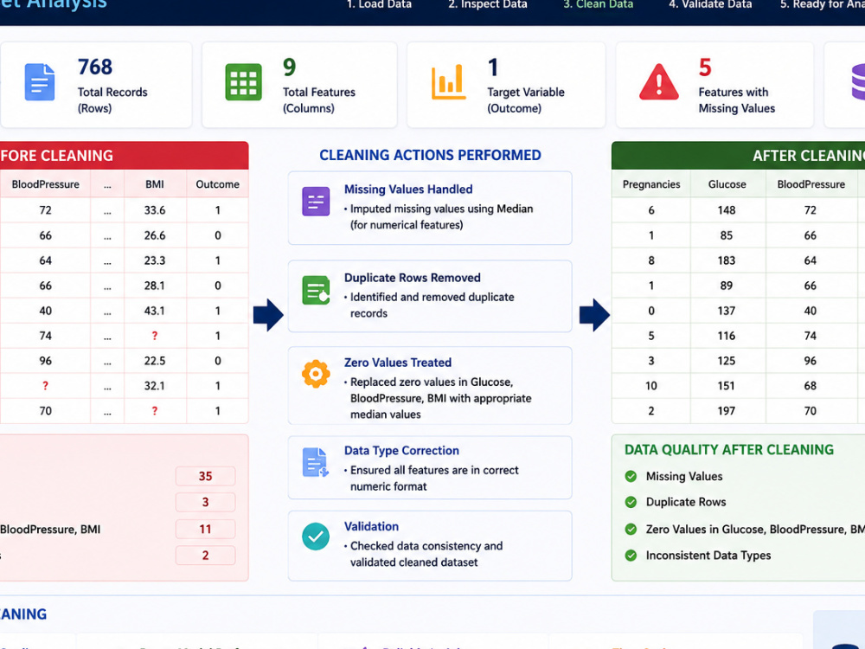This screenshot has height=649, width=865.
Task: Click the Glucose value 151
Action: (x=727, y=386)
